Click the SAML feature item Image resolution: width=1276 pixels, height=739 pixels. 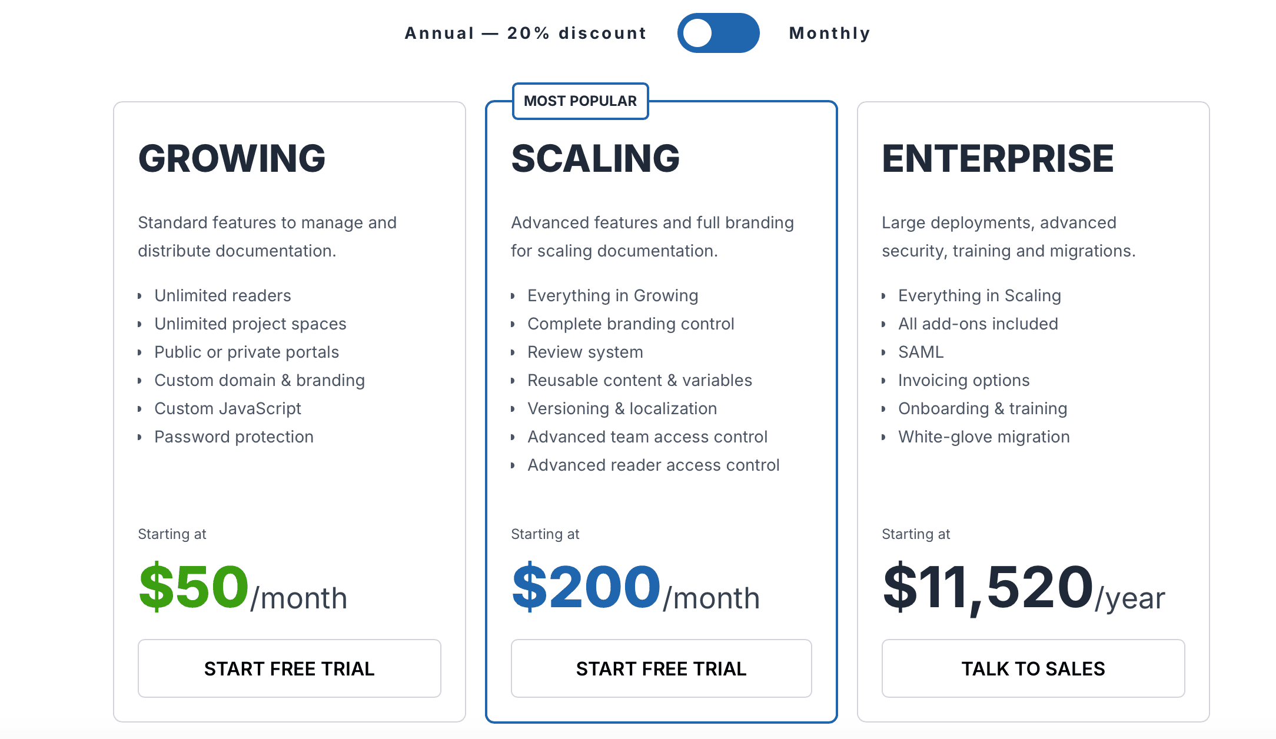pyautogui.click(x=921, y=352)
